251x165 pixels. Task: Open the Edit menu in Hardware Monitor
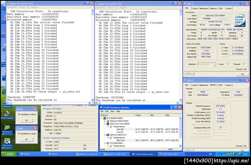point(107,111)
